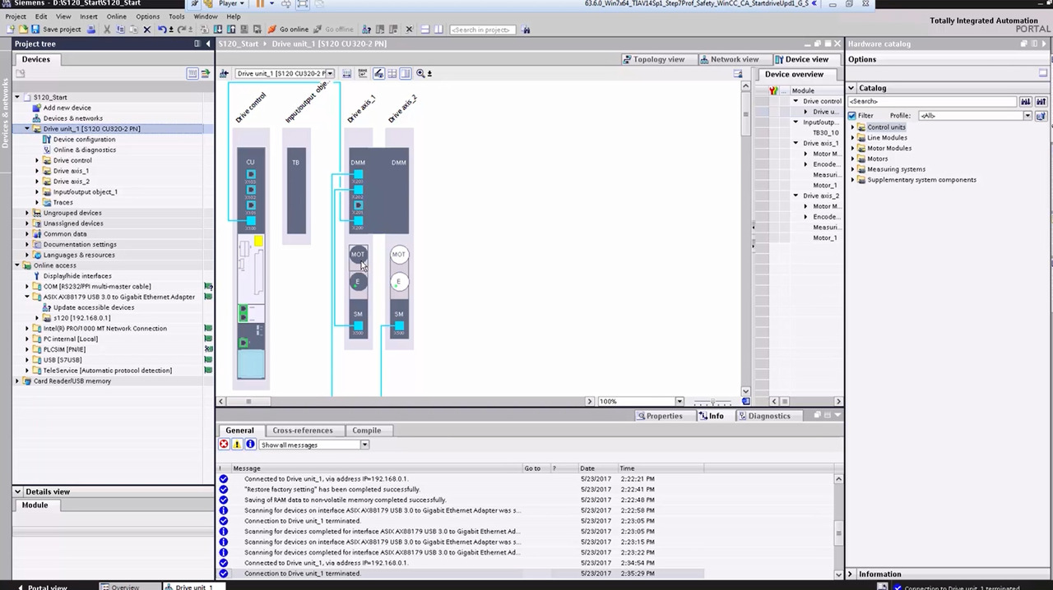The height and width of the screenshot is (590, 1053).
Task: Select Update accessible devices in tree
Action: 93,307
